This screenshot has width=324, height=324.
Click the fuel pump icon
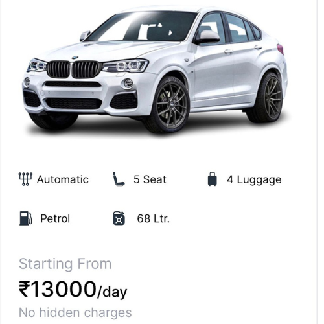[x=25, y=218]
